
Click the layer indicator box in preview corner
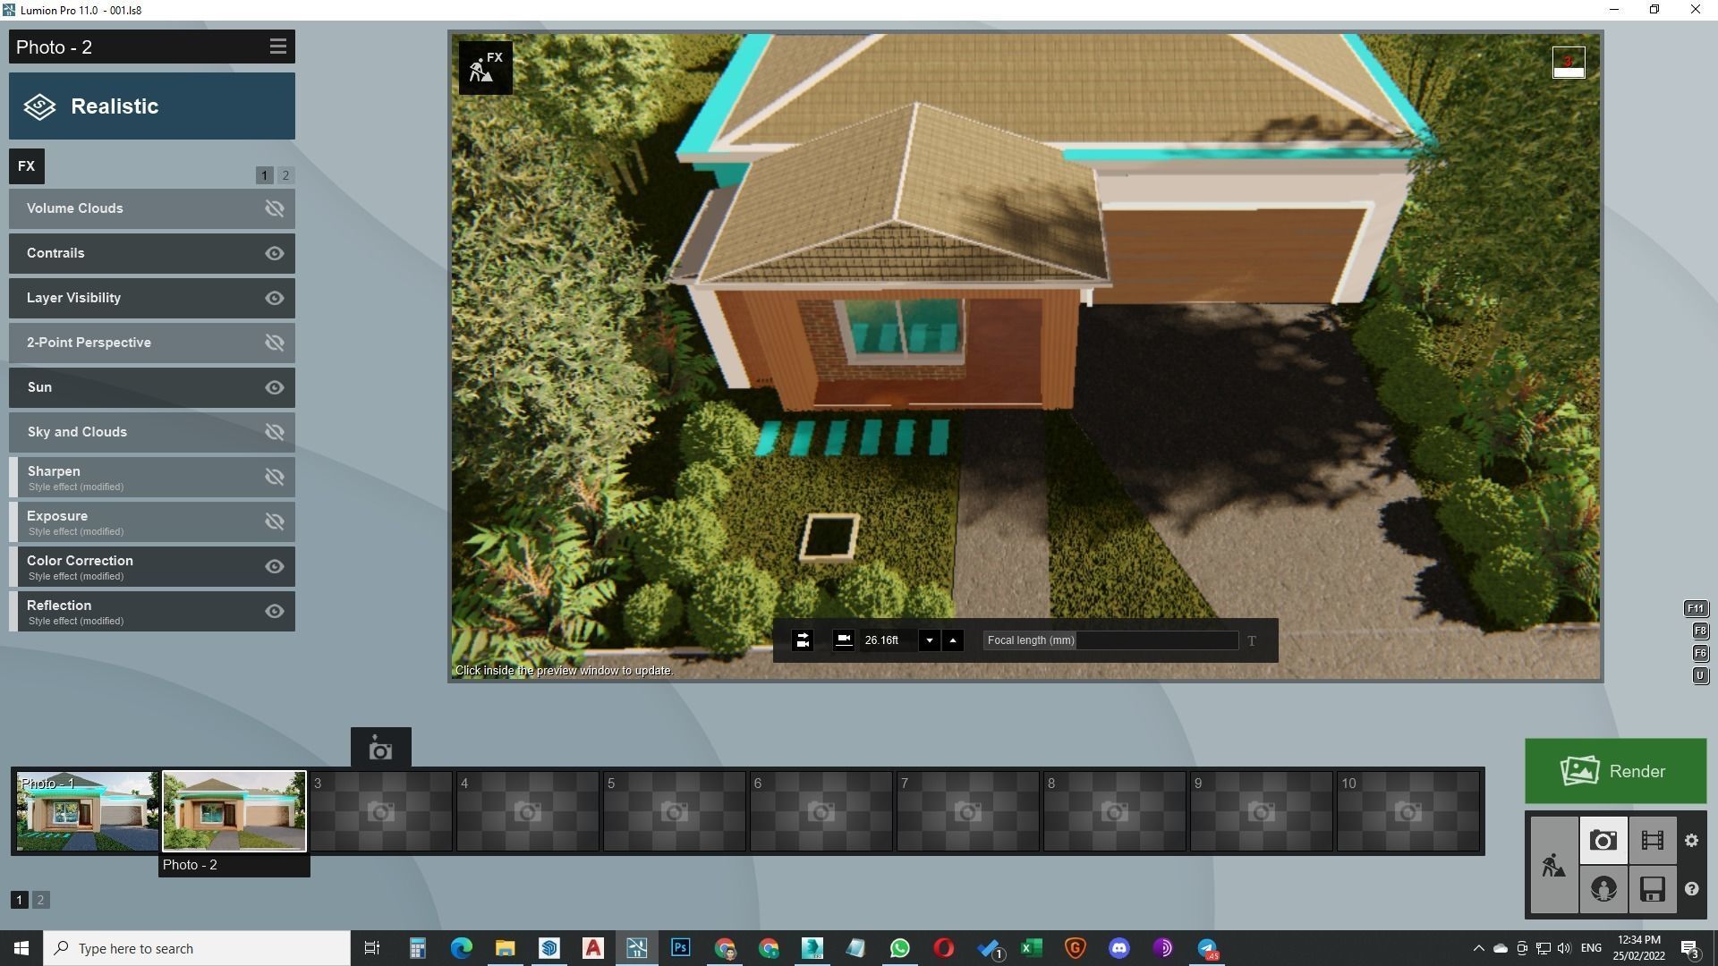pos(1568,63)
